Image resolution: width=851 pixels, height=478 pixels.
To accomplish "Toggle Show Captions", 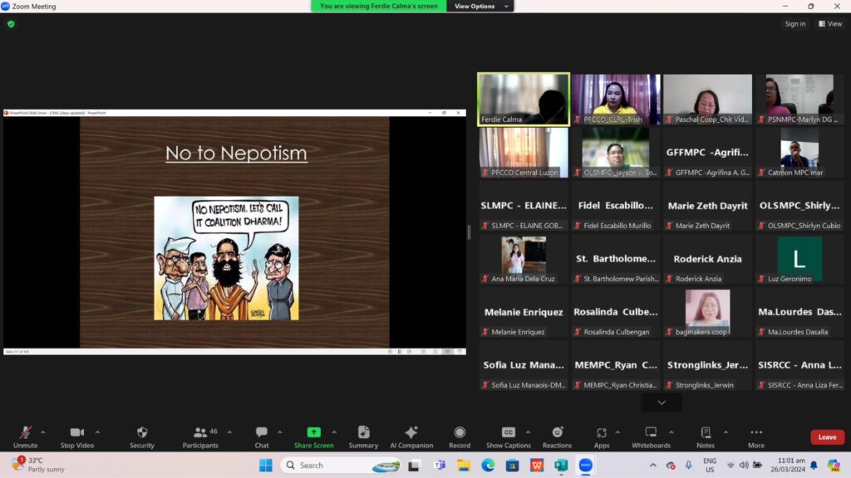I will point(509,437).
